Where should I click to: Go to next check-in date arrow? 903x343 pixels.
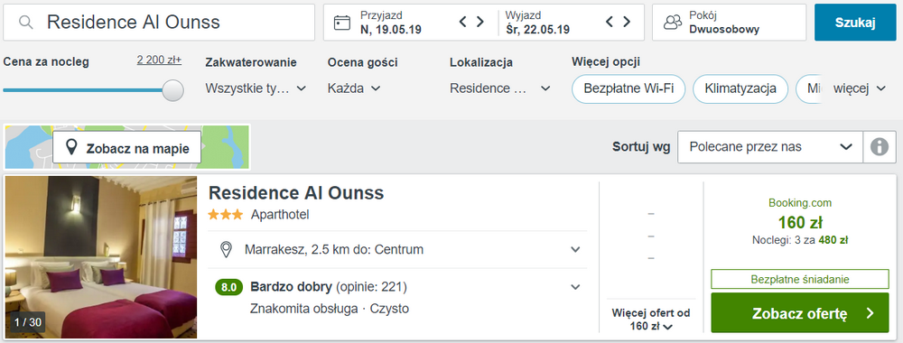pyautogui.click(x=479, y=22)
